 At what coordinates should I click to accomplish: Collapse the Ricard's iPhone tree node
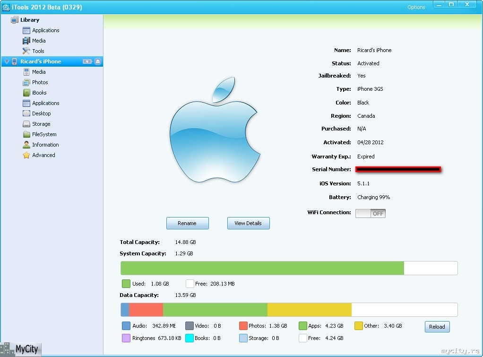7,61
